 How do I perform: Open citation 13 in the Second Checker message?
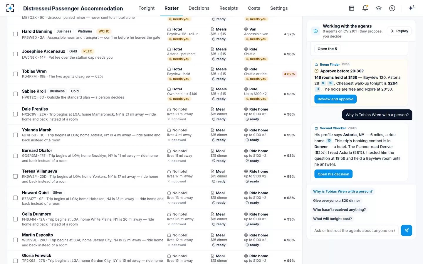point(329,141)
